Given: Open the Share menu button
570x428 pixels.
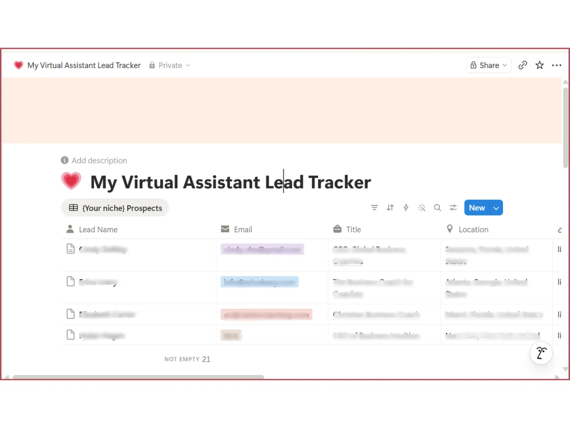Looking at the screenshot, I should (488, 65).
